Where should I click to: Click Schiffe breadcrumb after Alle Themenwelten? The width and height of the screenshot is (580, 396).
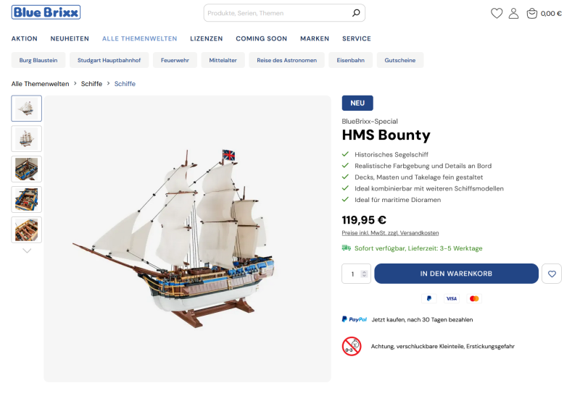[x=91, y=84]
